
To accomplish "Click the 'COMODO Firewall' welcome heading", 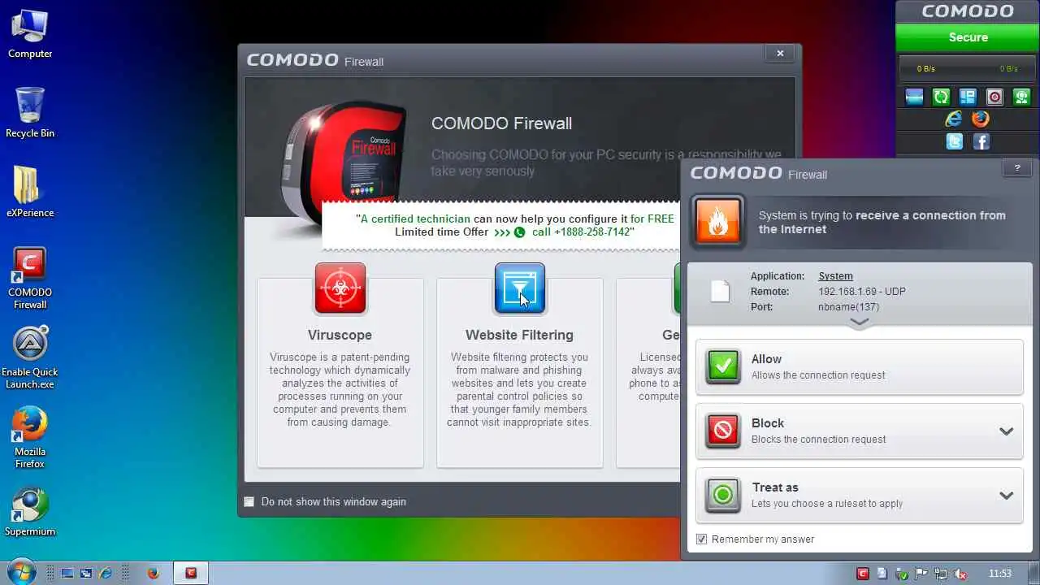I will point(501,123).
